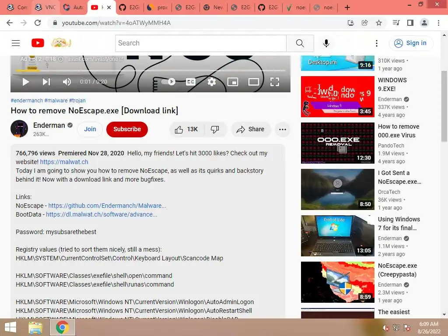Skip to next video with the Next button
The height and width of the screenshot is (336, 448).
pos(46,82)
